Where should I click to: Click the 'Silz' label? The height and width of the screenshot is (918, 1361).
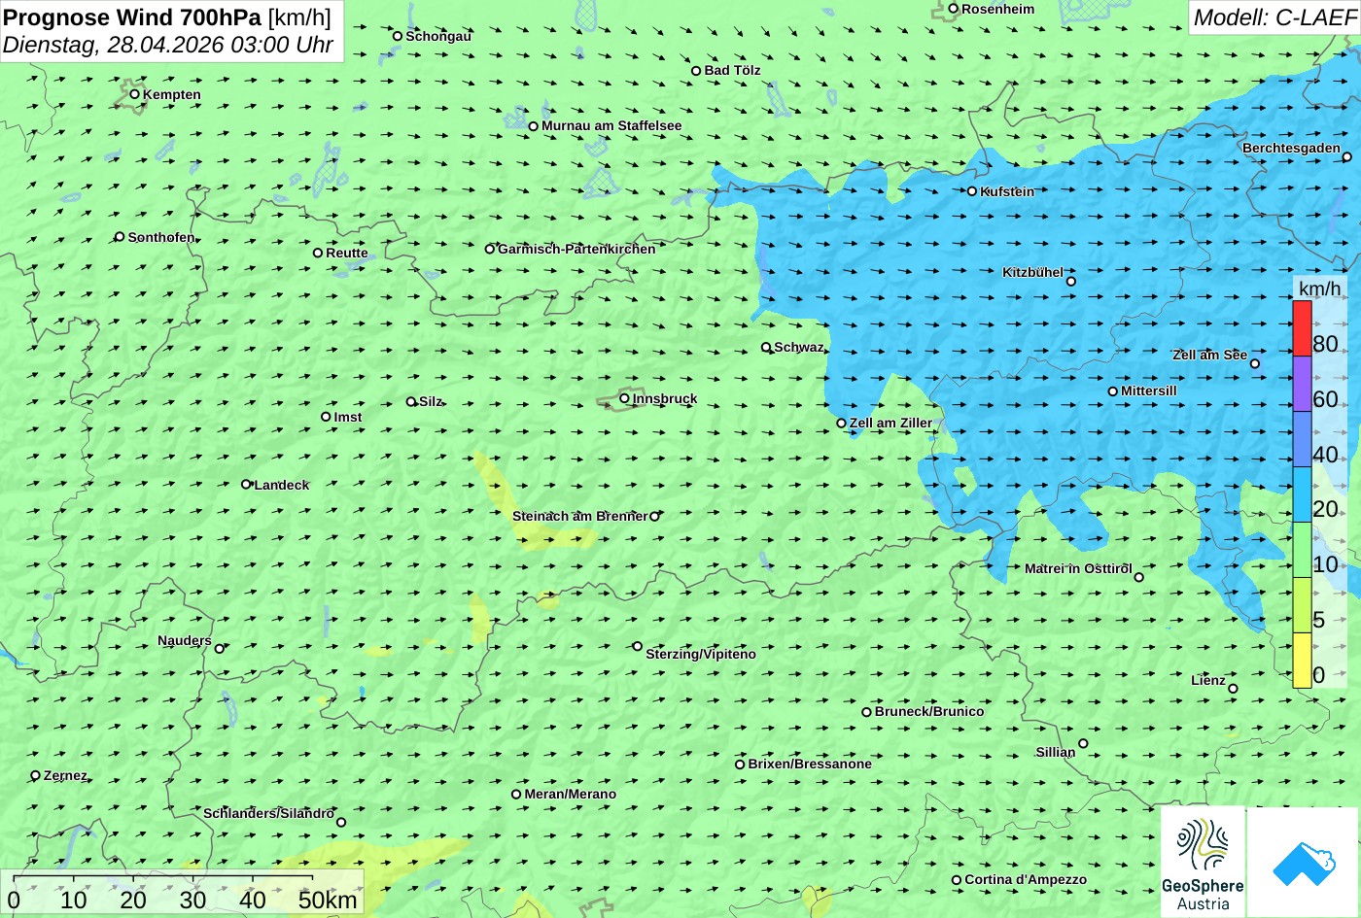point(431,401)
